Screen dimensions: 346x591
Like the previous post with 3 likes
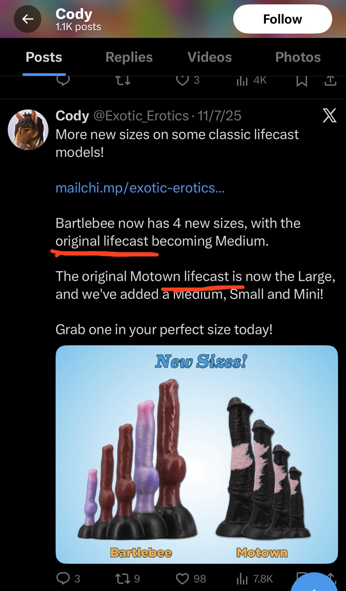tap(188, 80)
